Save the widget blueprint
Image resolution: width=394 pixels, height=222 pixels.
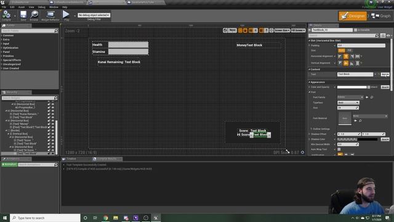point(23,15)
